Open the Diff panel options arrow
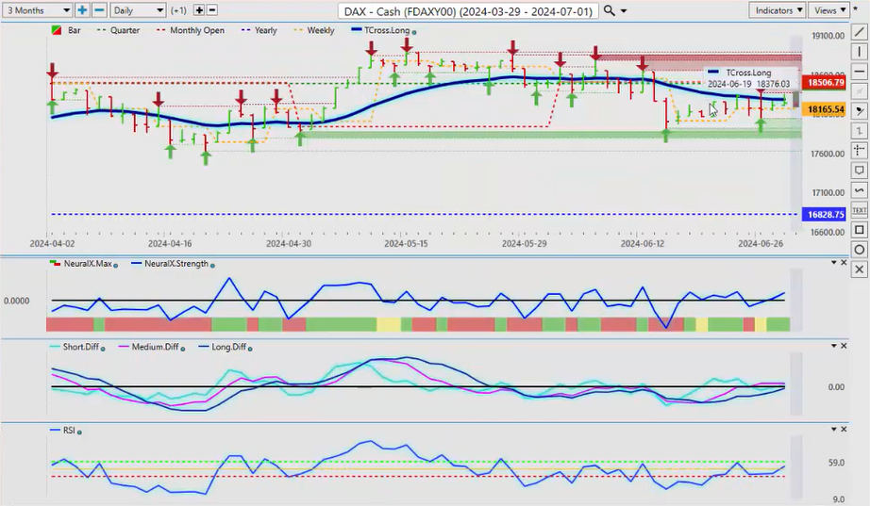Viewport: 870px width, 506px height. click(833, 346)
